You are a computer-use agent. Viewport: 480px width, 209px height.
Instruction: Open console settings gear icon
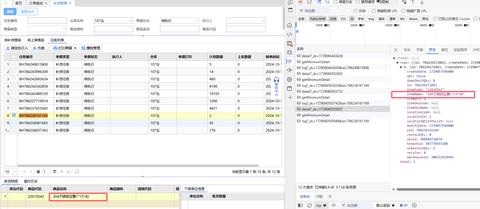pyautogui.click(x=414, y=205)
